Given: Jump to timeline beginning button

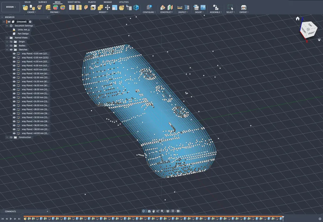Looking at the screenshot, I should 3,219.
